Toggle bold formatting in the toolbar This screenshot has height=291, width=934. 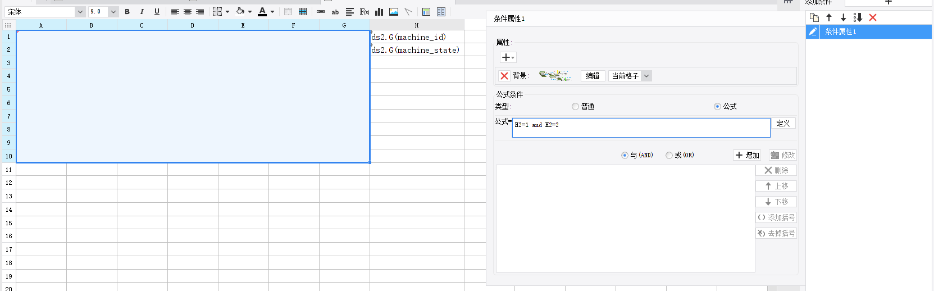(x=127, y=11)
